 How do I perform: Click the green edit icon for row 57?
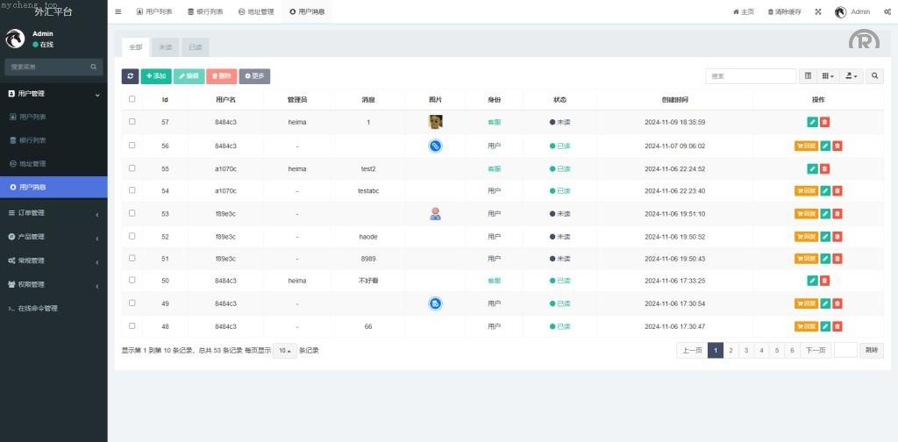tap(812, 123)
